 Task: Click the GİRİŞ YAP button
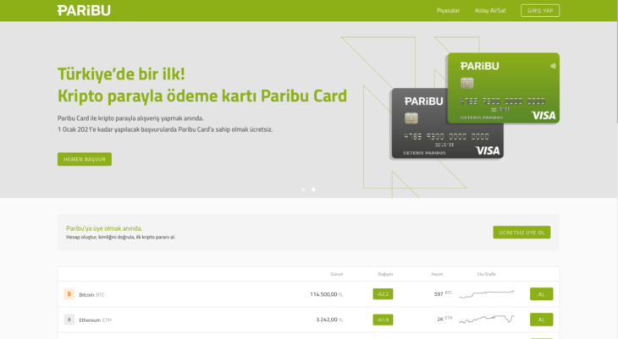pyautogui.click(x=540, y=11)
